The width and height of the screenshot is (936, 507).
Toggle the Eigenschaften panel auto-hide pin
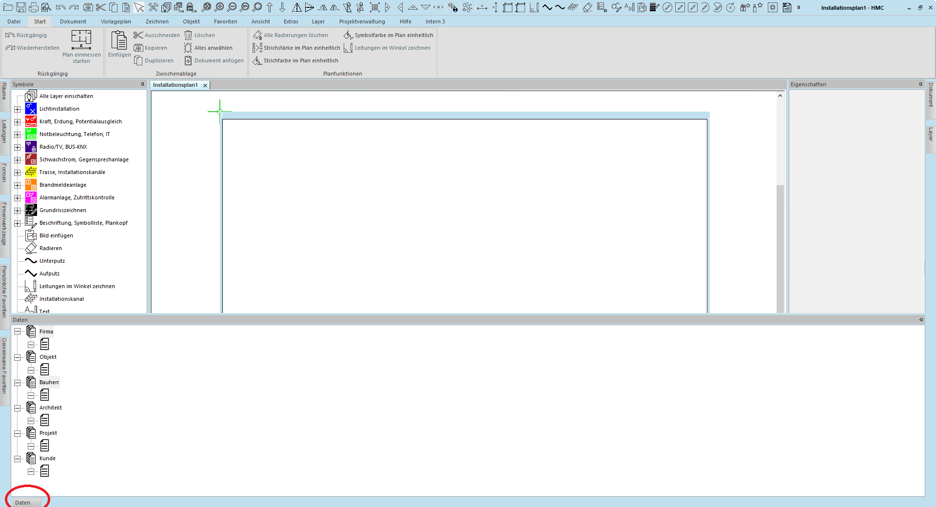(920, 84)
